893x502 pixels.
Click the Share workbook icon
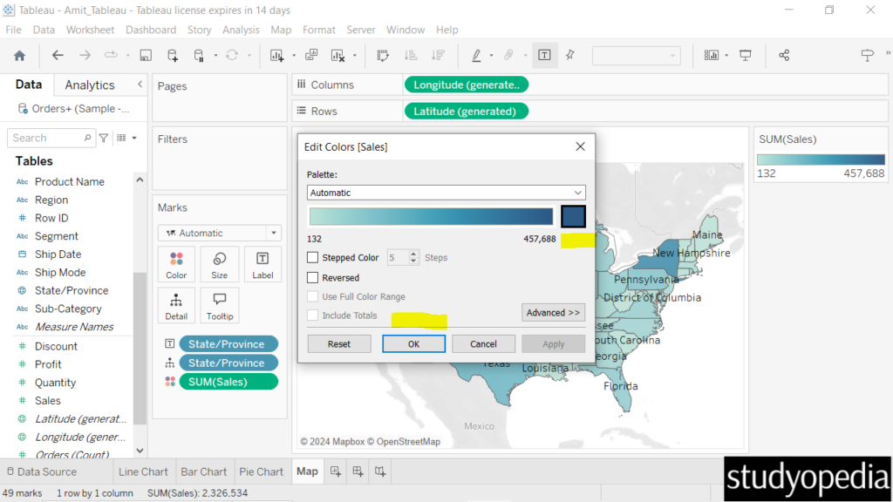pos(784,55)
